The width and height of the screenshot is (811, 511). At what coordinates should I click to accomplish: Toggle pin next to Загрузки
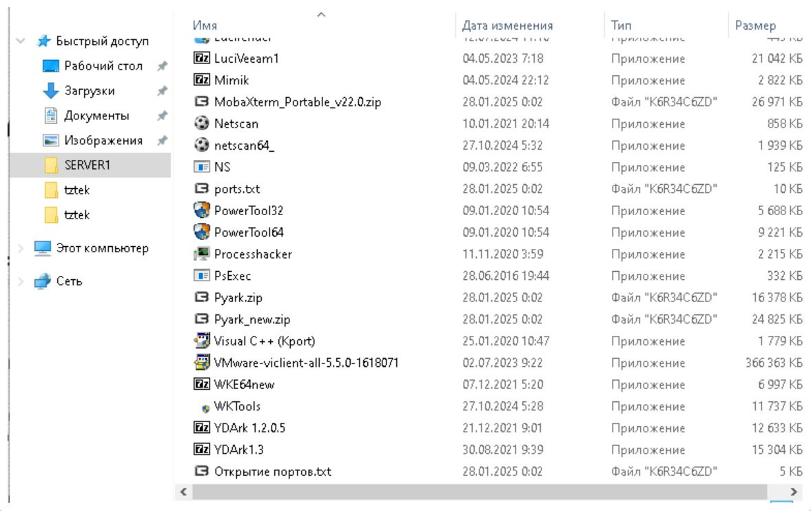click(x=163, y=90)
